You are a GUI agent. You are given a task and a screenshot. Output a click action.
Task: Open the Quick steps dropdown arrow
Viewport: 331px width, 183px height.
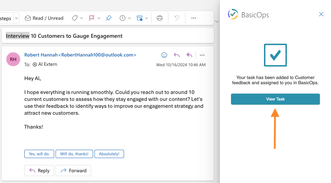pos(16,18)
